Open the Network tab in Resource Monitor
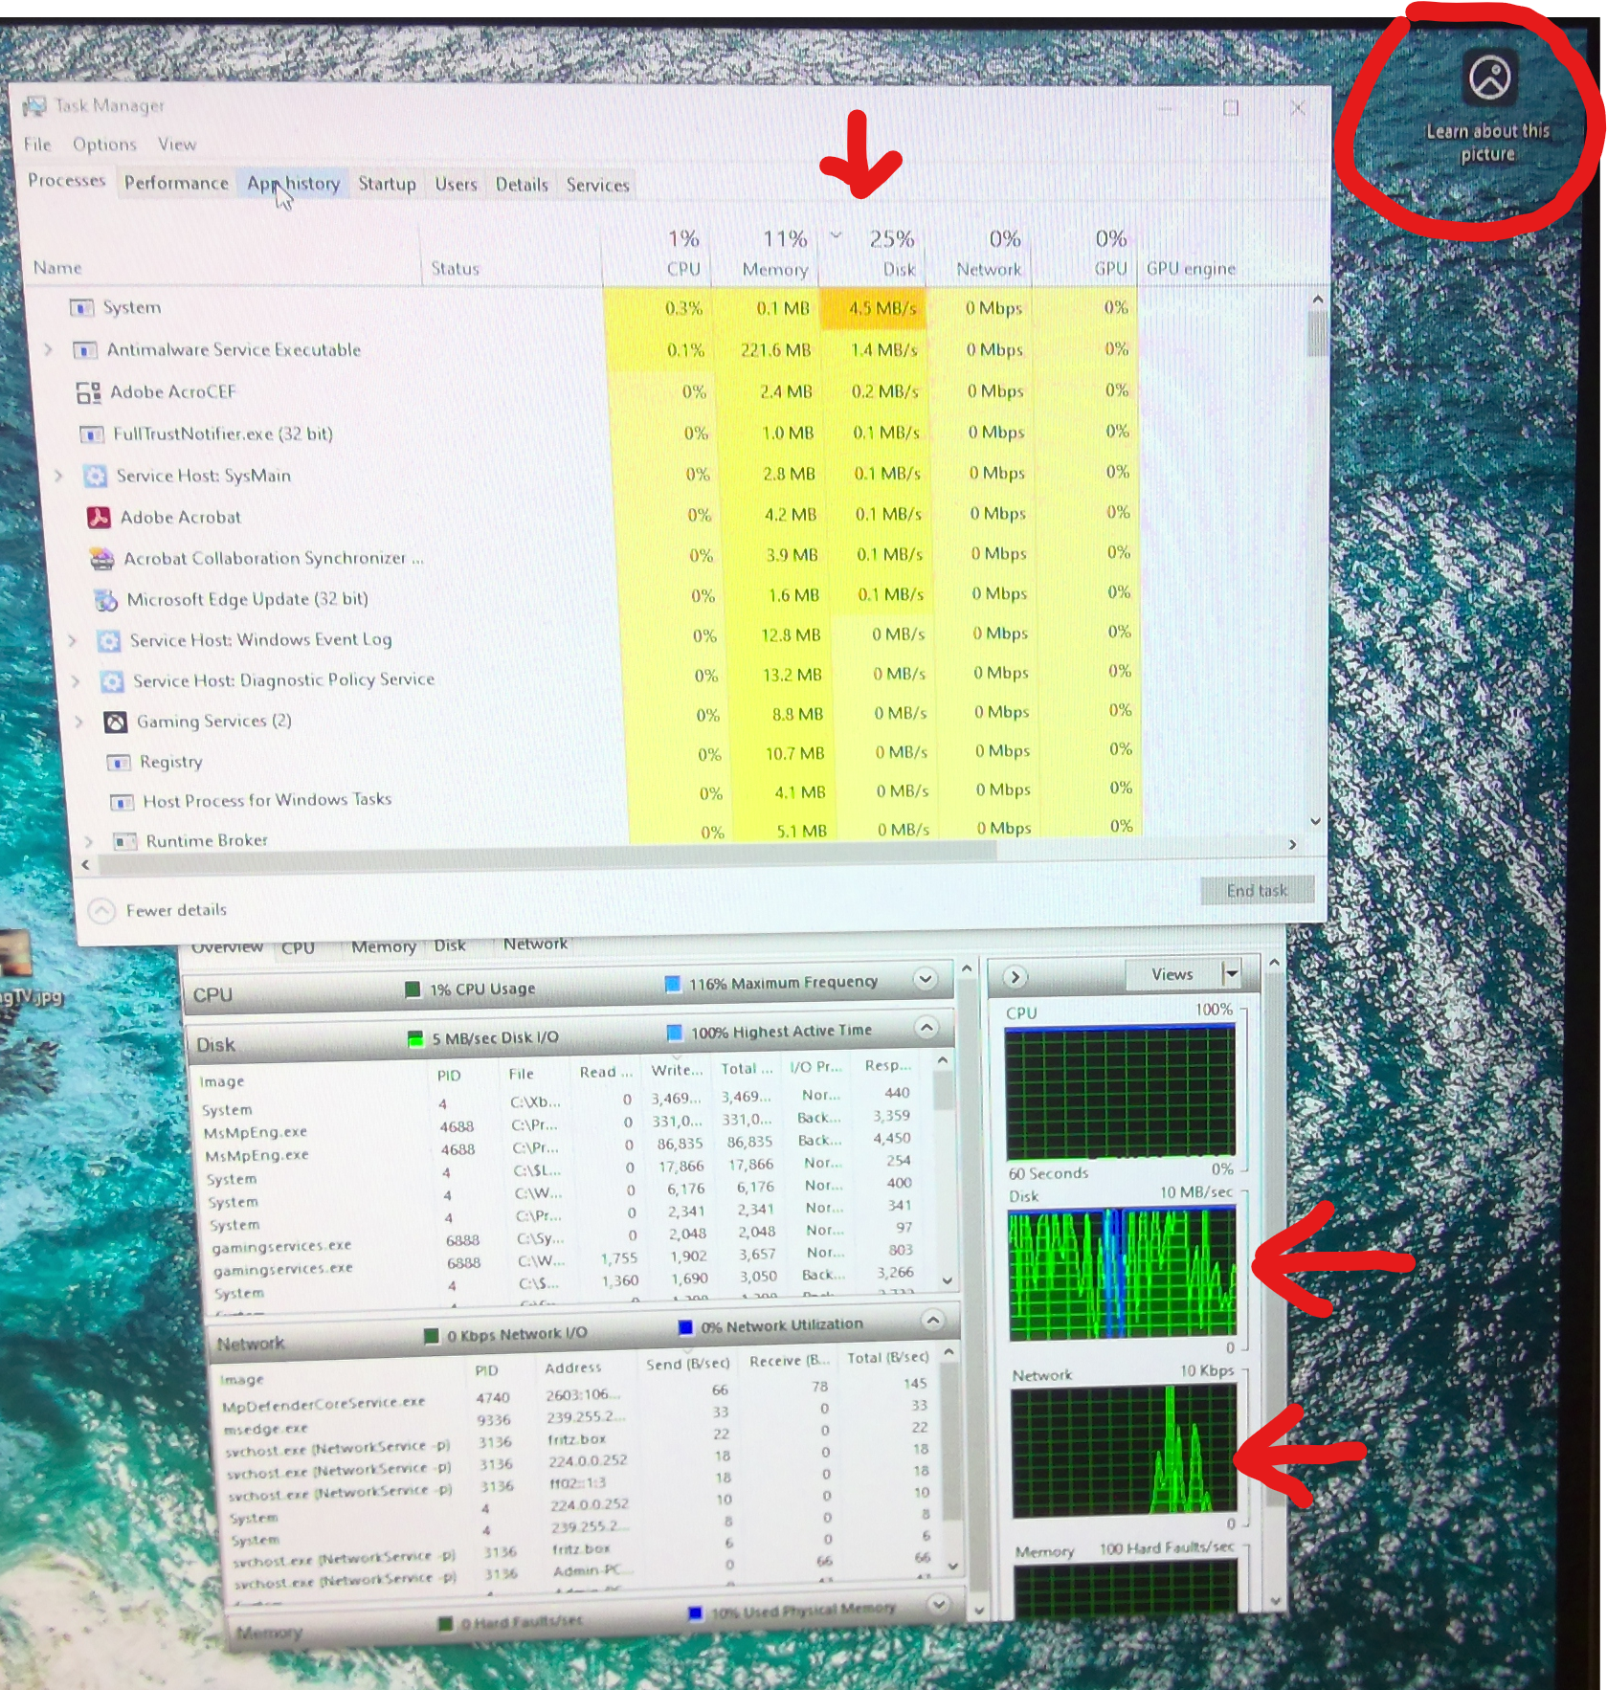The height and width of the screenshot is (1690, 1607). click(x=535, y=944)
